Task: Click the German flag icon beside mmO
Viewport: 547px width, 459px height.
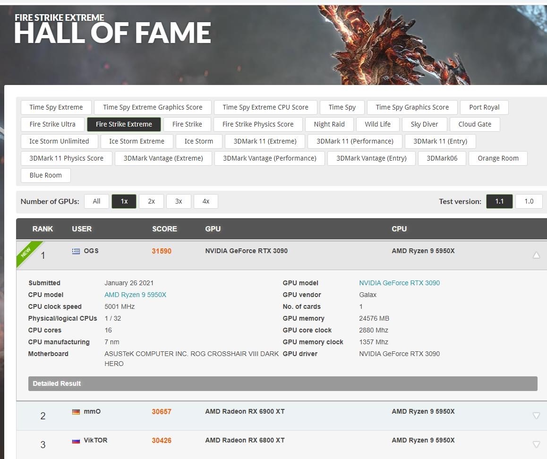Action: point(76,412)
